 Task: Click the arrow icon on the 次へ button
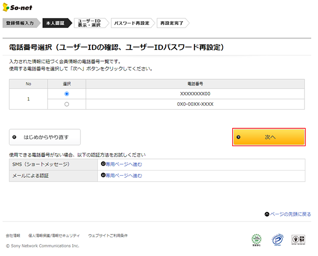[x=238, y=137]
